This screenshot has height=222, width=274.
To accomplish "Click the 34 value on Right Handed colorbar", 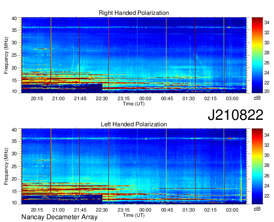I will click(x=267, y=23).
